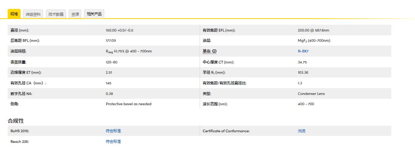415x158 pixels.
Task: Click the MgF2 (400-700nm) coating value
Action: point(314,41)
